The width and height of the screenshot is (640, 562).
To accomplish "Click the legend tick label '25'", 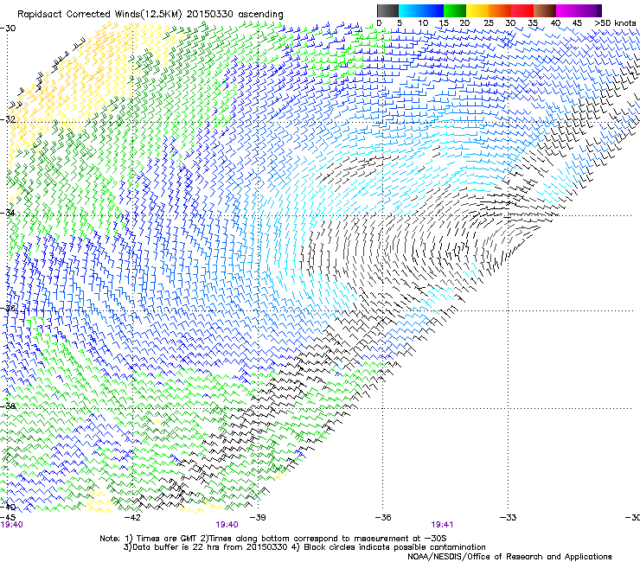I will click(489, 22).
